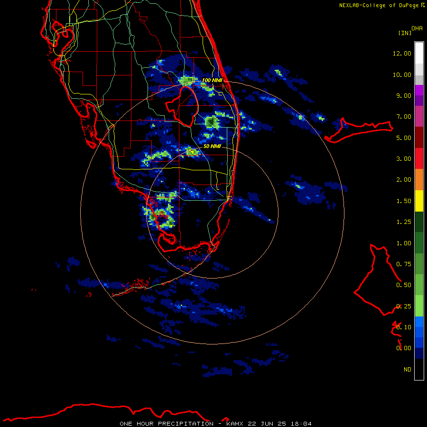Viewport: 427px width, 427px height.
Task: Click the 1.00 scale value
Action: pos(404,243)
